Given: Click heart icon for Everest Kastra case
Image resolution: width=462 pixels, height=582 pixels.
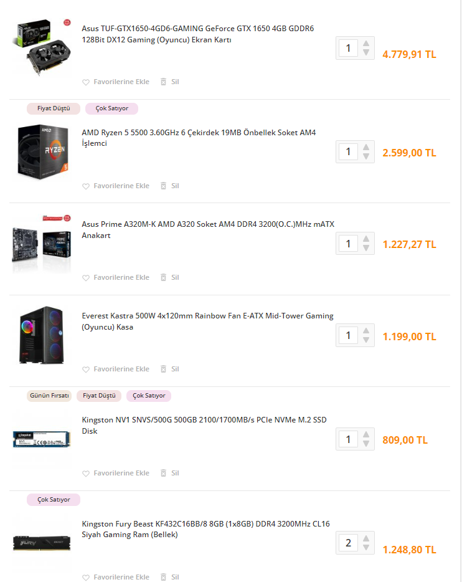Looking at the screenshot, I should point(86,370).
